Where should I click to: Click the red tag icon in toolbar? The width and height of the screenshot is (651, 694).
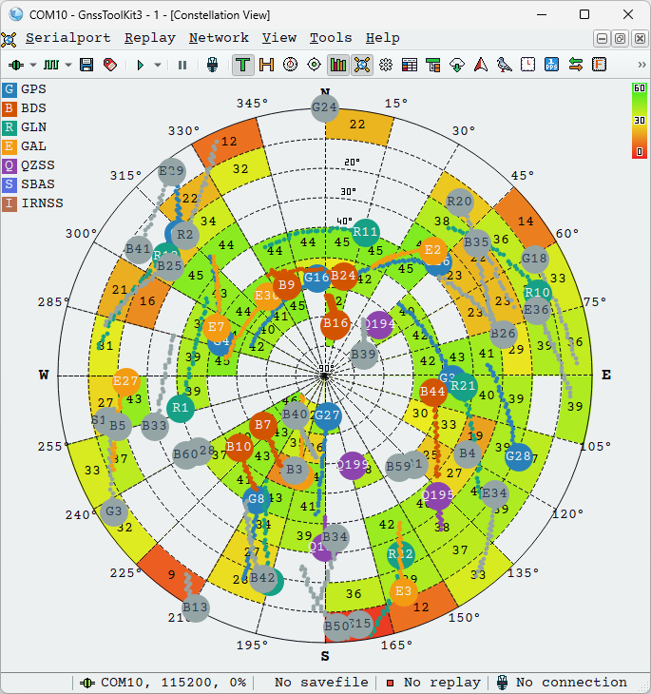(110, 65)
